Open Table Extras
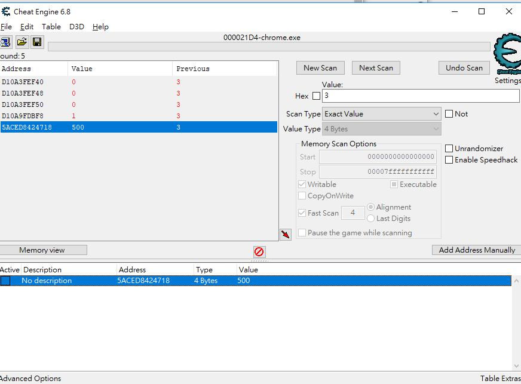Image resolution: width=521 pixels, height=384 pixels. point(501,379)
